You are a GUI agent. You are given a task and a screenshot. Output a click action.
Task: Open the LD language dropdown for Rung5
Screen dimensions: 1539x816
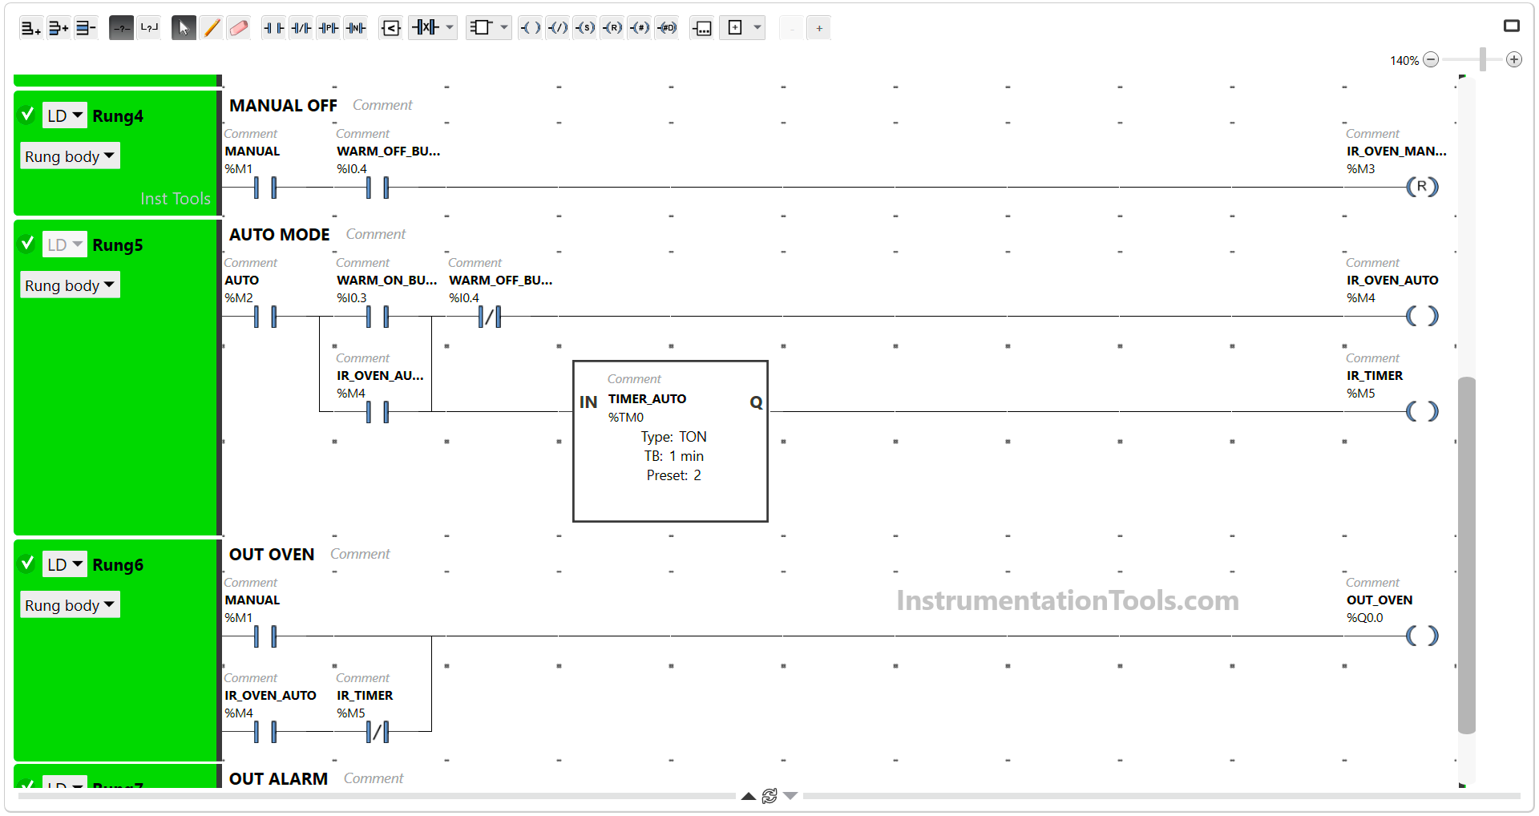[64, 244]
